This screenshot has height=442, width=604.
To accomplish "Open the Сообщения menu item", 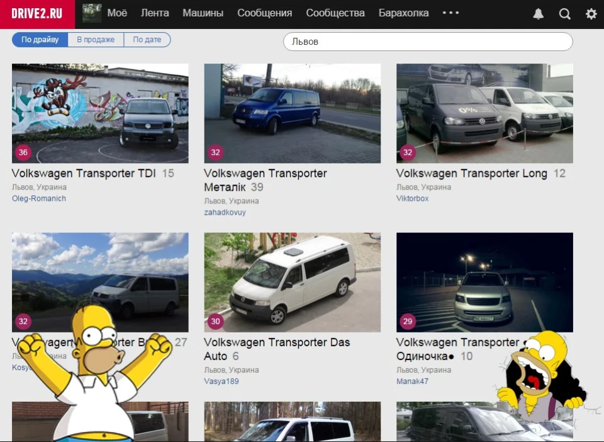I will [x=265, y=13].
